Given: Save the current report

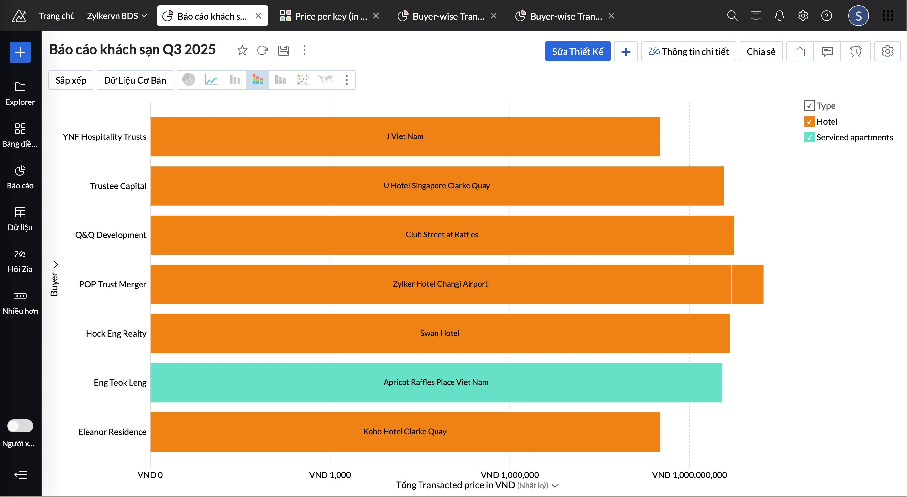Looking at the screenshot, I should 284,50.
